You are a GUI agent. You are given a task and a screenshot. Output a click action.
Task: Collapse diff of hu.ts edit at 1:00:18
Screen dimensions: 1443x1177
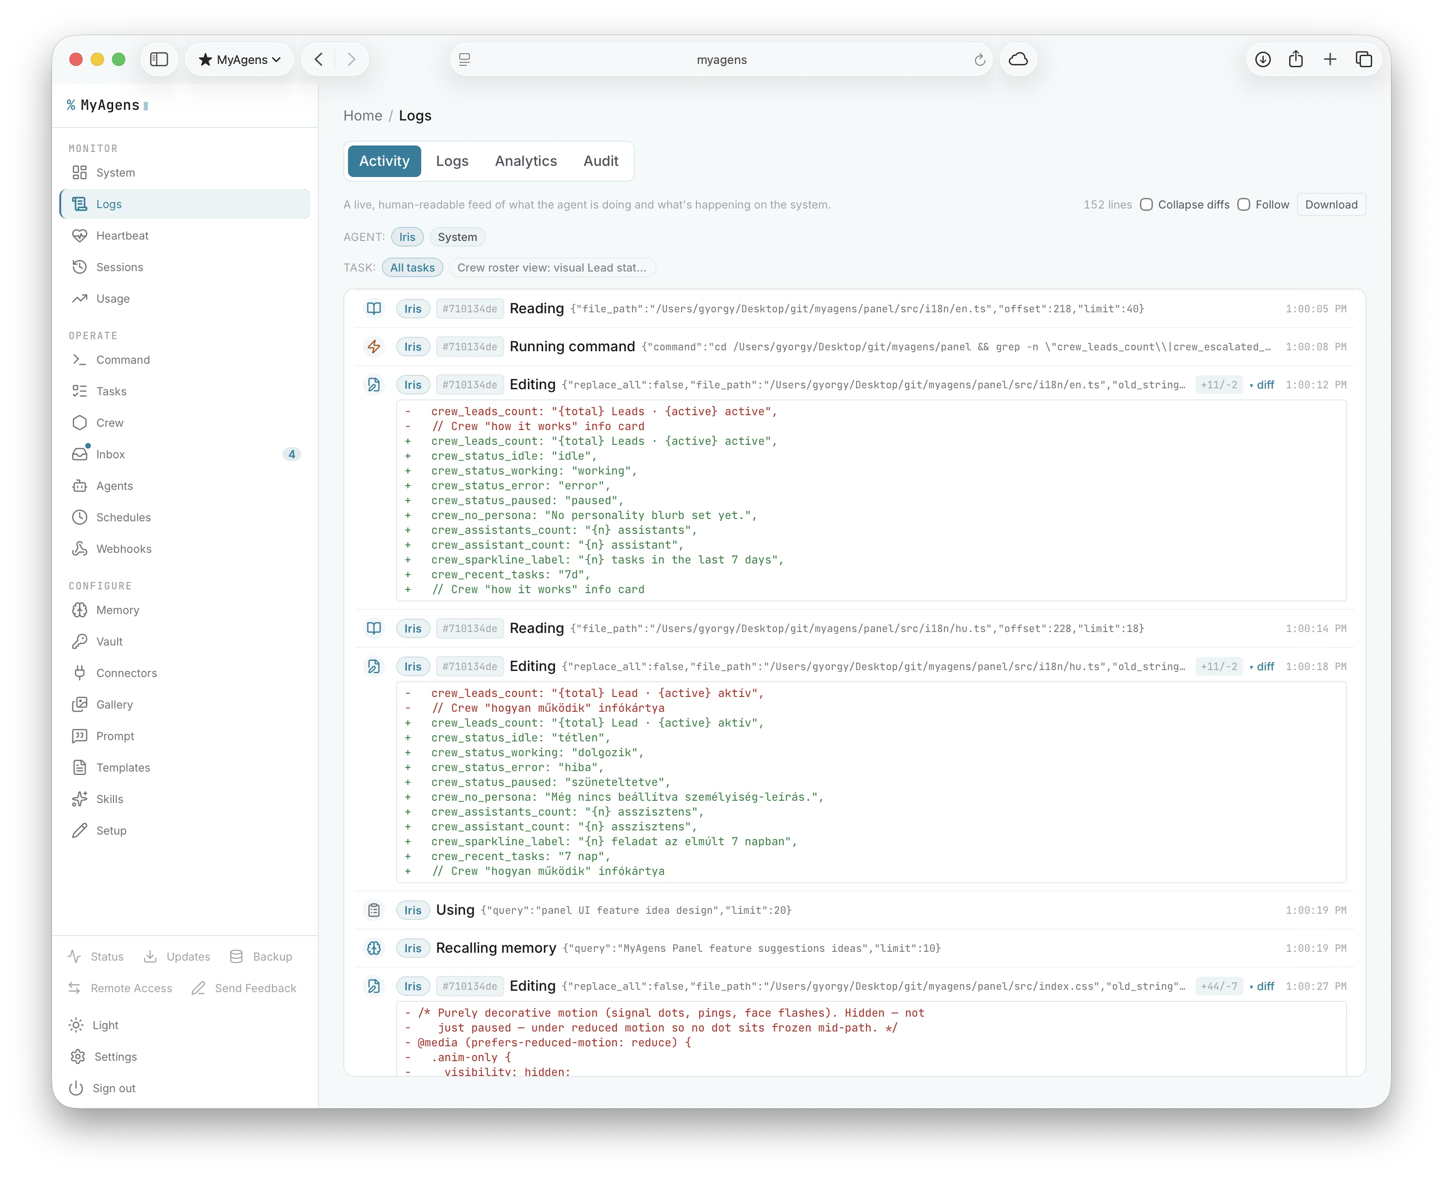[x=1263, y=666]
